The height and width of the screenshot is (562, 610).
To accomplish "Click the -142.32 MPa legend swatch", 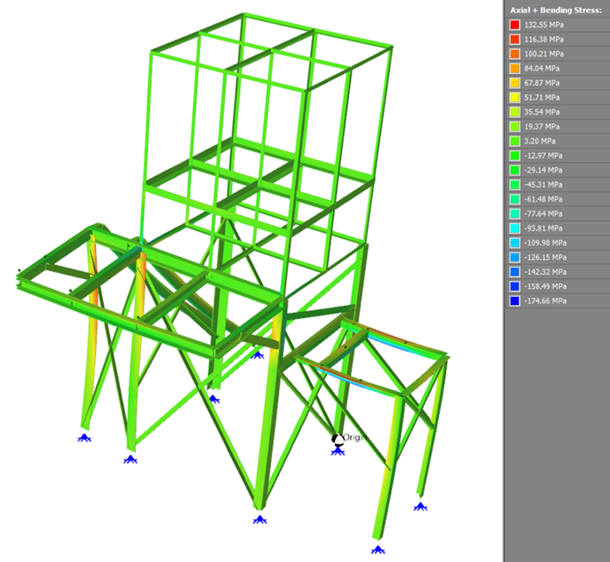I will [515, 271].
